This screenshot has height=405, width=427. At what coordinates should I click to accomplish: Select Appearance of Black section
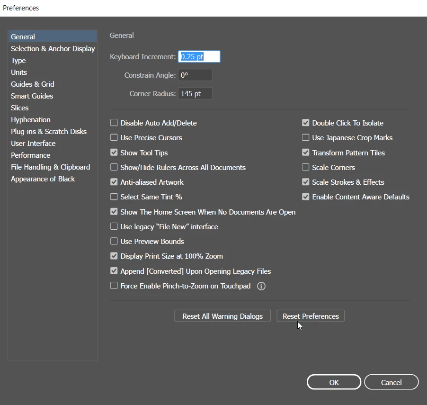(x=53, y=179)
